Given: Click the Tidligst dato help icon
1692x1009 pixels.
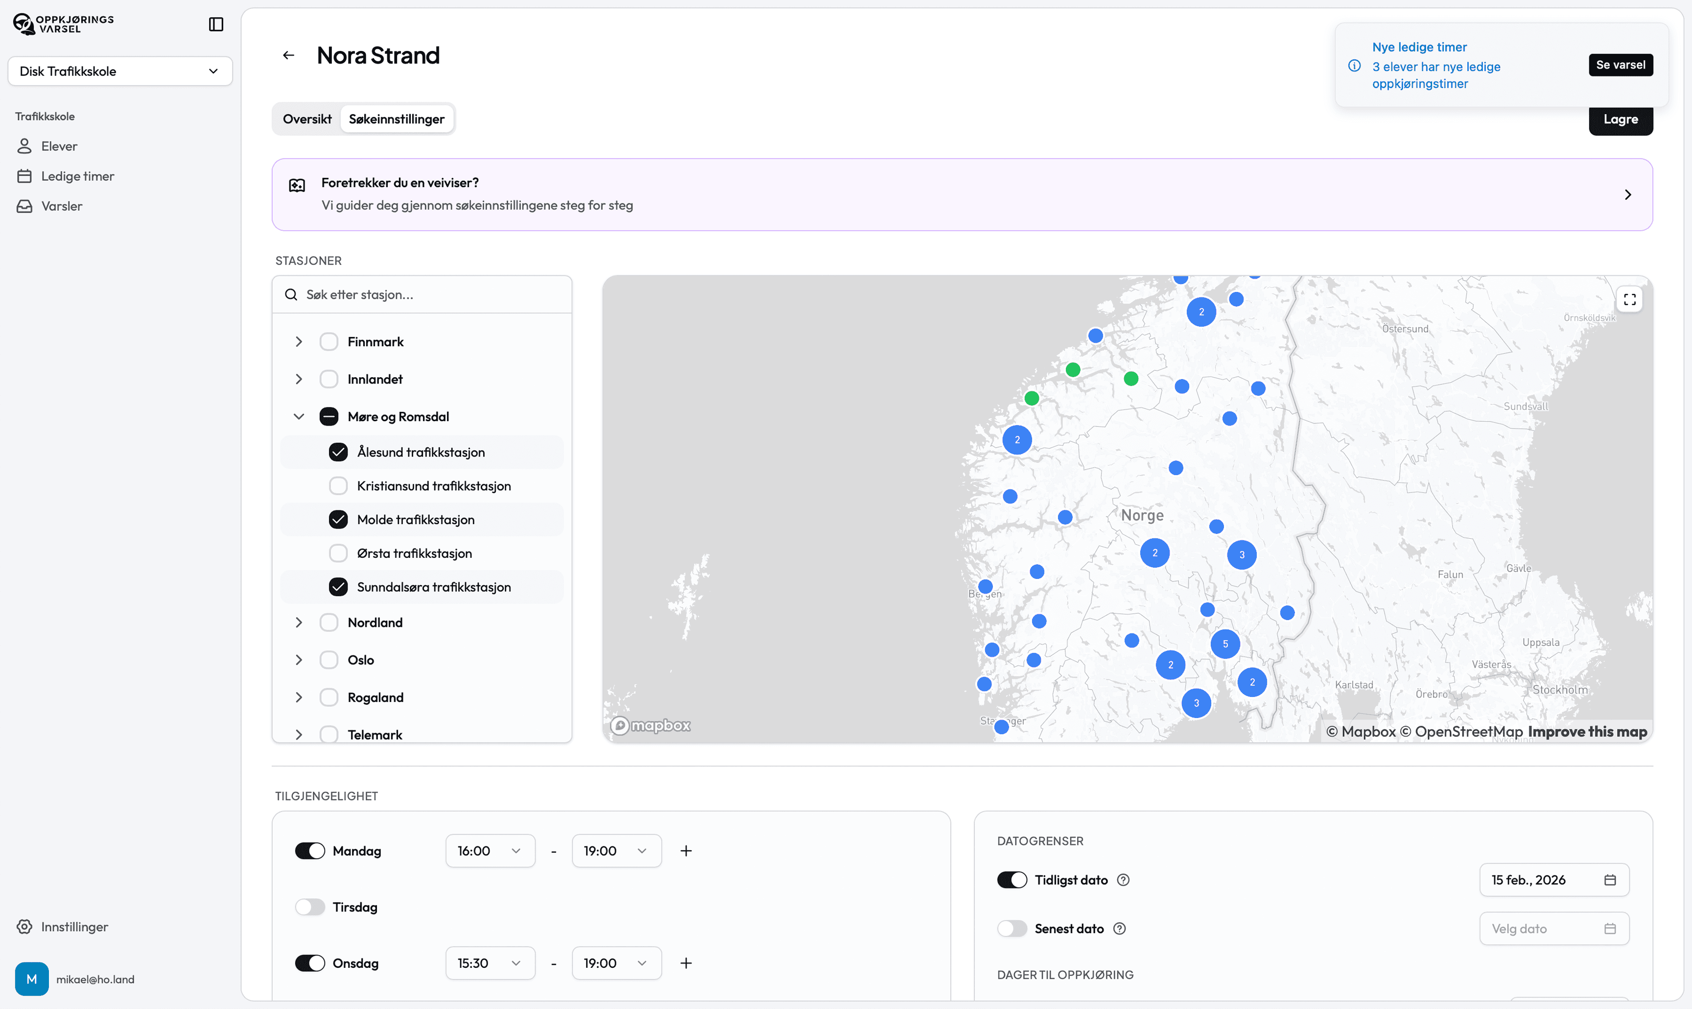Looking at the screenshot, I should point(1123,880).
